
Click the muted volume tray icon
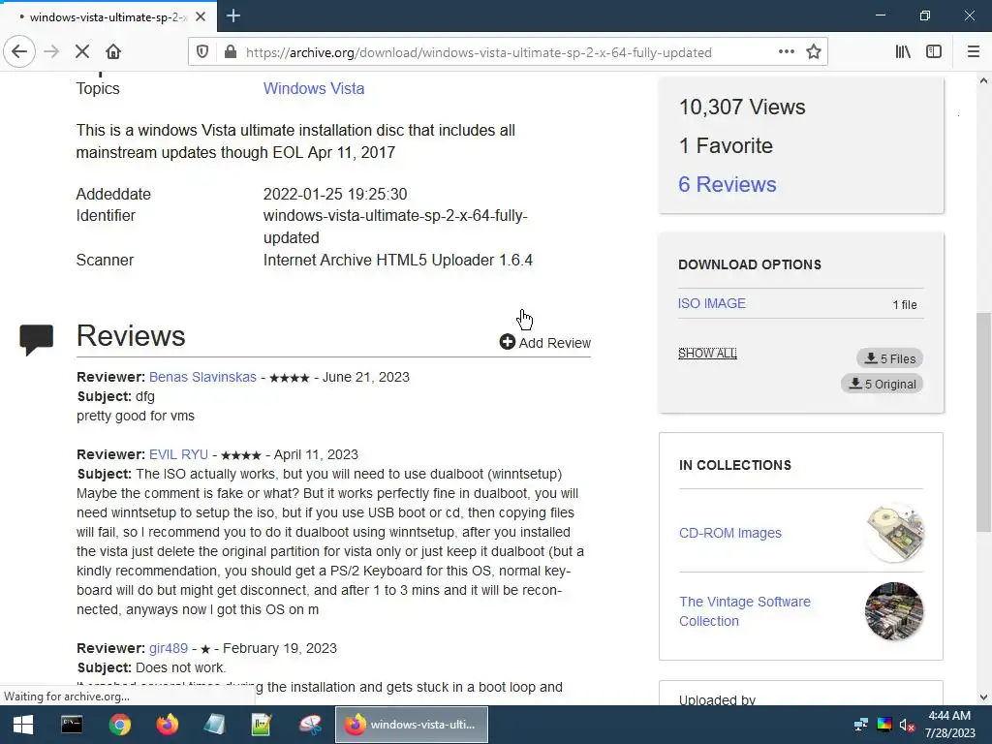[x=907, y=725]
